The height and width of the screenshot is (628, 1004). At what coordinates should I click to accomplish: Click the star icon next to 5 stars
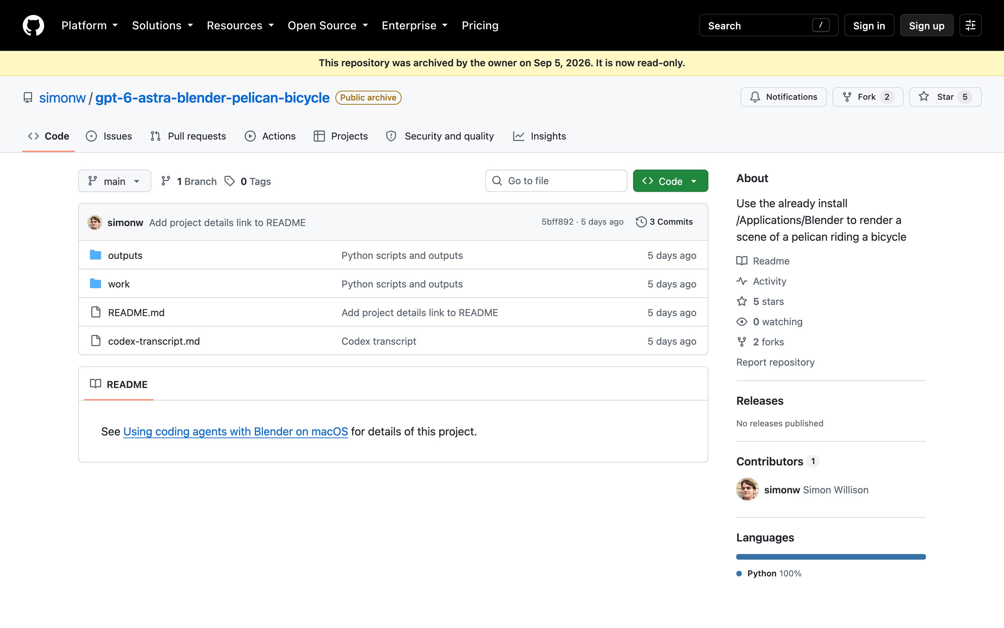pos(742,301)
